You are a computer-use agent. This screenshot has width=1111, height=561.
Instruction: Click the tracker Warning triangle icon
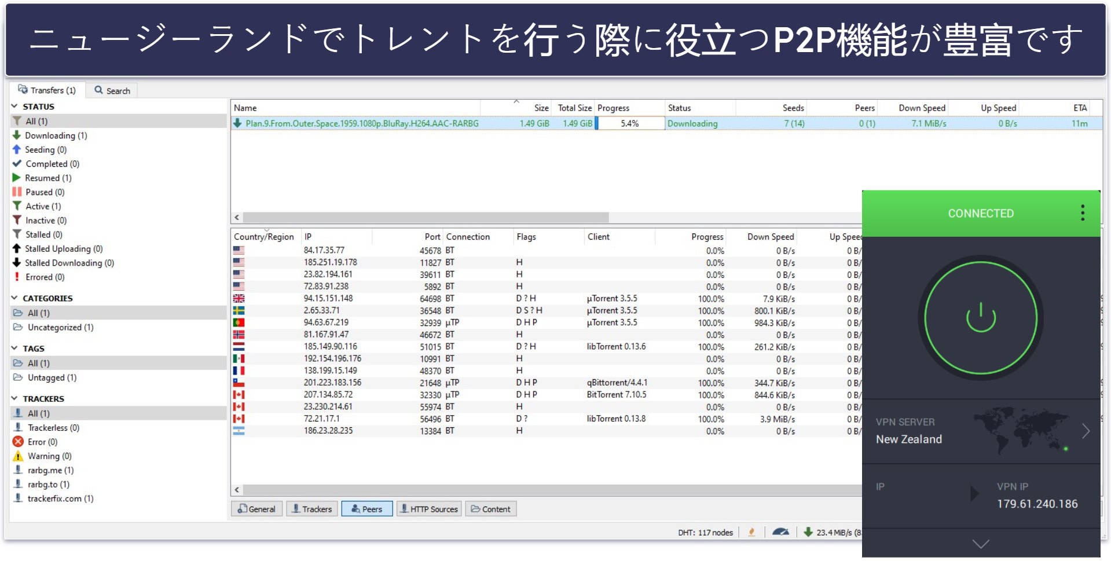[18, 456]
